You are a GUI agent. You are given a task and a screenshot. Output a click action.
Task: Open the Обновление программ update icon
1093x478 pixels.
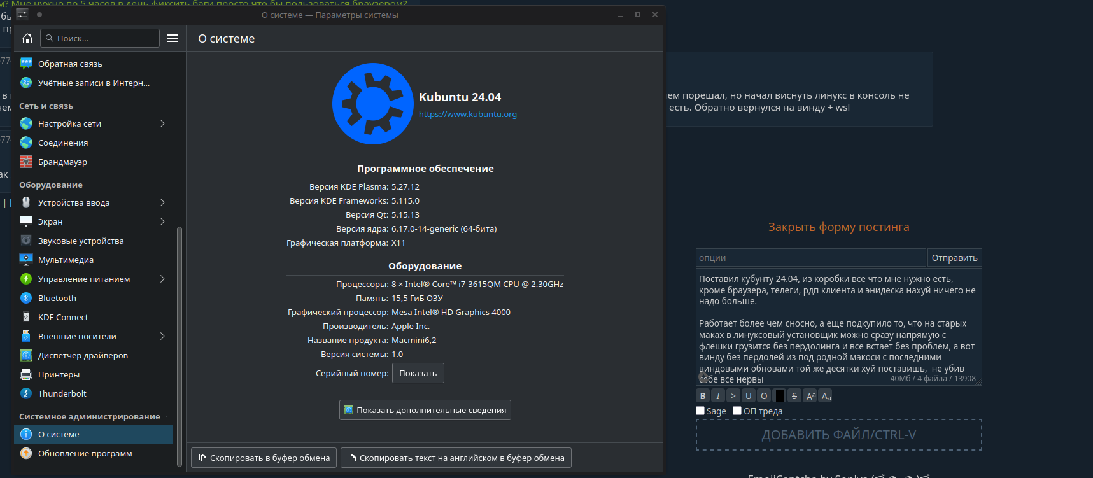pyautogui.click(x=26, y=453)
